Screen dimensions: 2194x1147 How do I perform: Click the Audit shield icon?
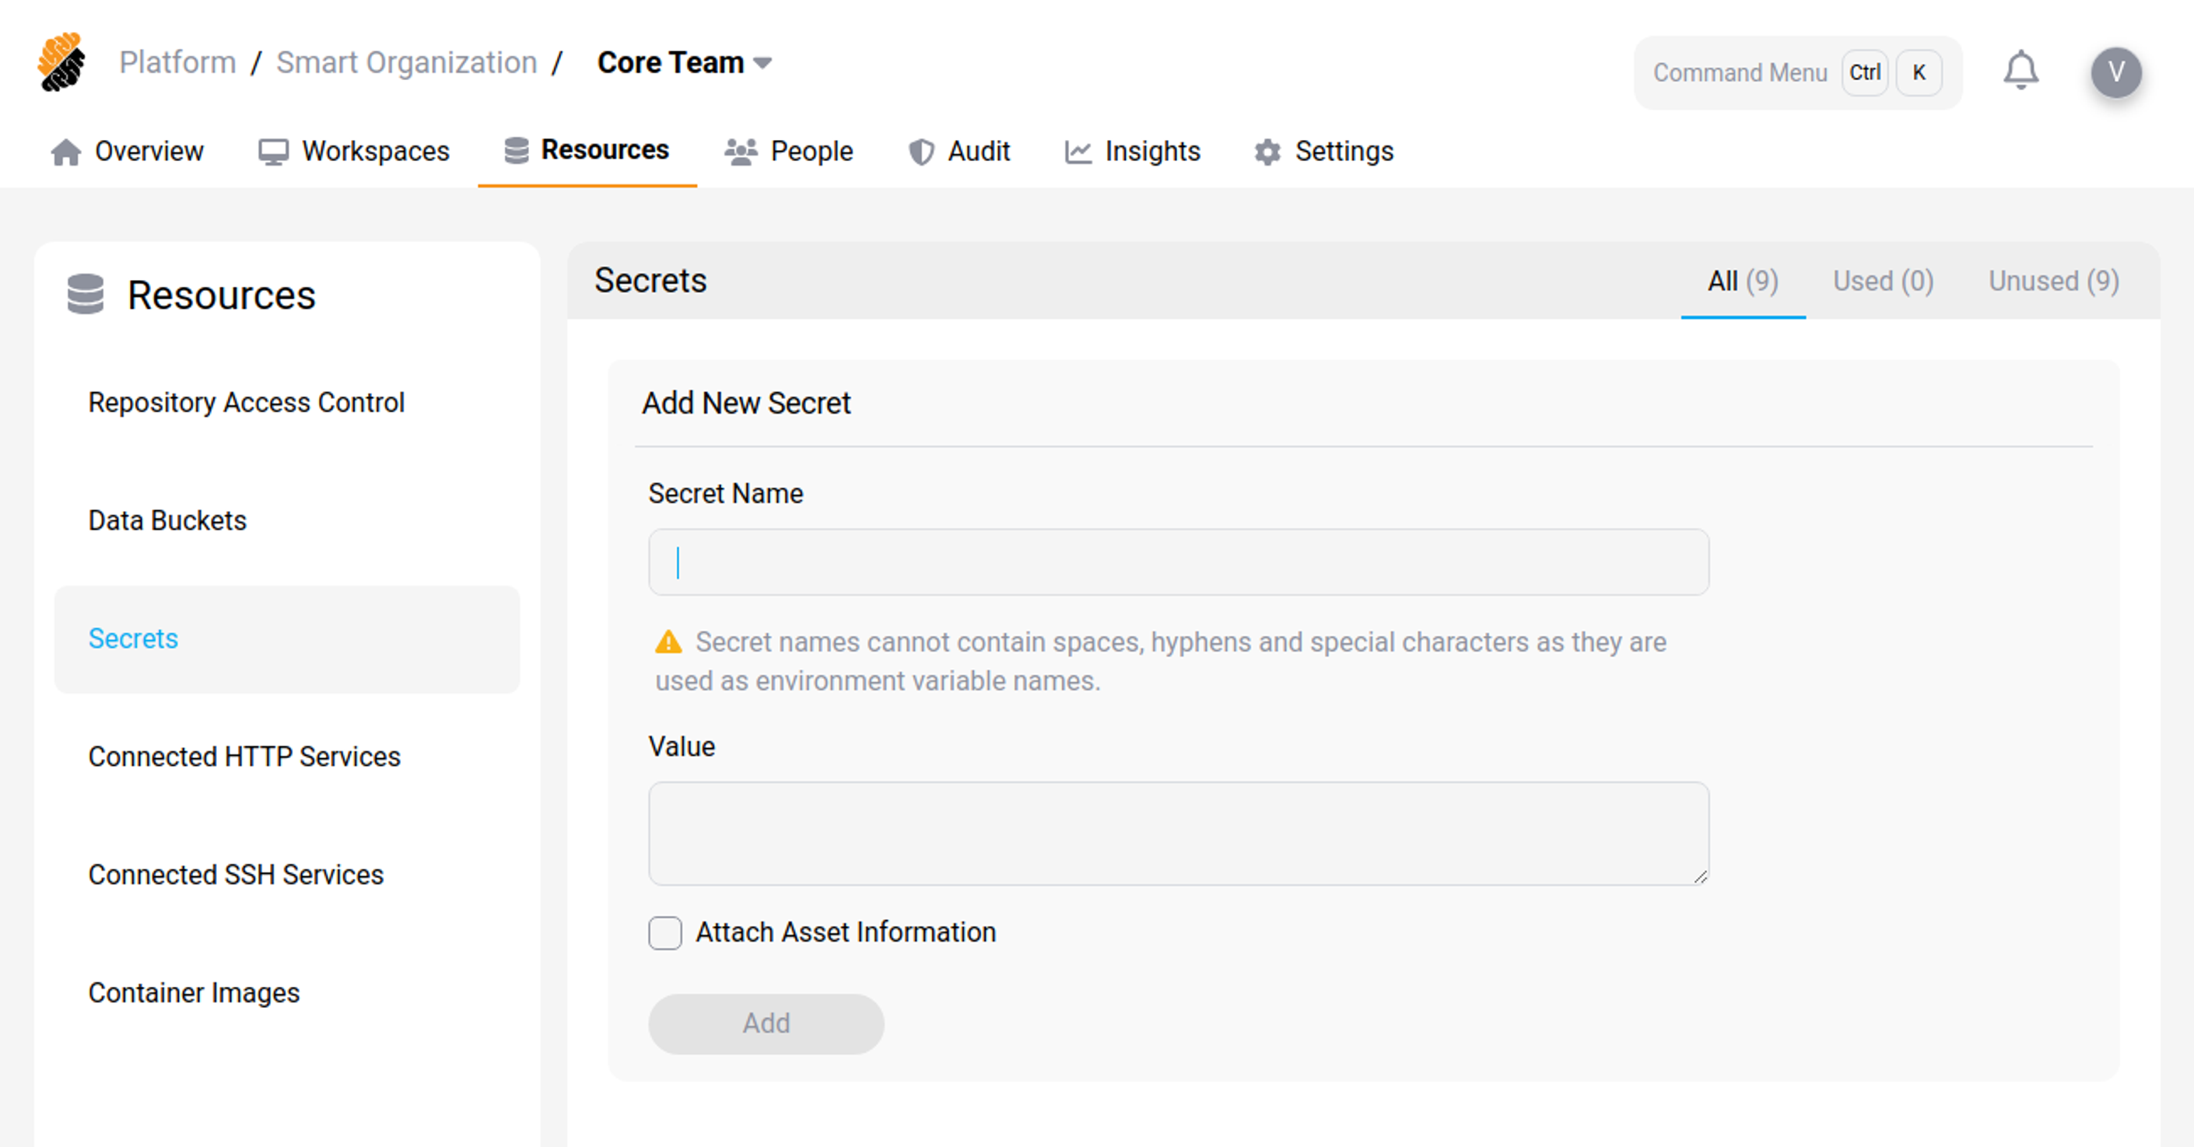pyautogui.click(x=920, y=152)
